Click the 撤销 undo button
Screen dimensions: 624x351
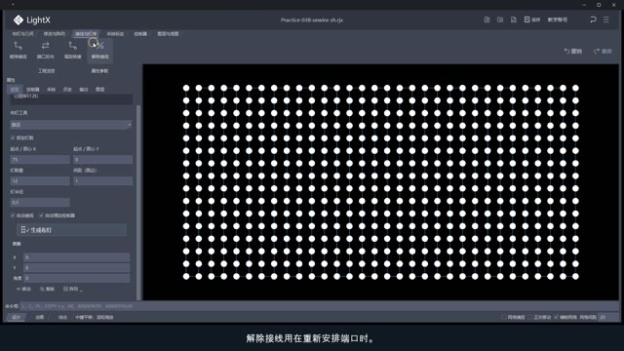[572, 51]
